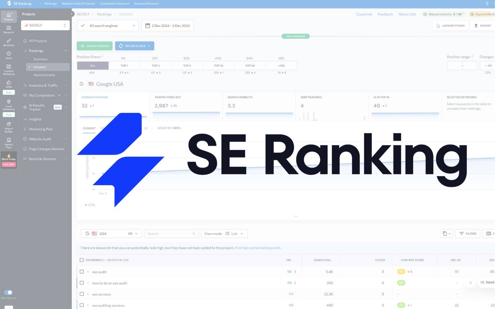Click the search magnifier icon in keyword search

[x=194, y=234]
